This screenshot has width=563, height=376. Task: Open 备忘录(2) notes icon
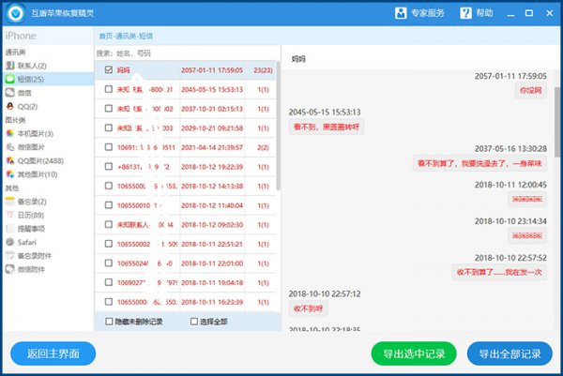tap(10, 202)
